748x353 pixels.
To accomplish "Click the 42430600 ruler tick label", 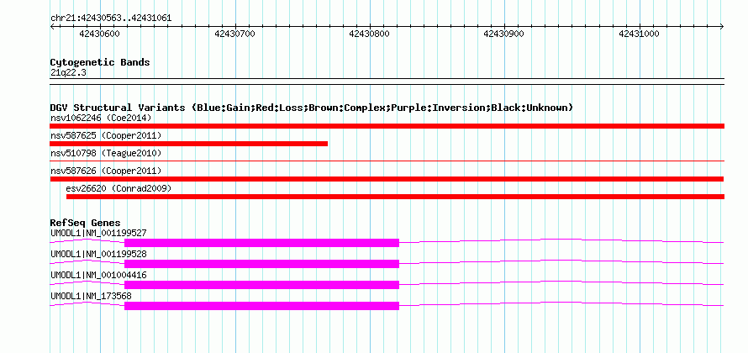I will coord(100,34).
